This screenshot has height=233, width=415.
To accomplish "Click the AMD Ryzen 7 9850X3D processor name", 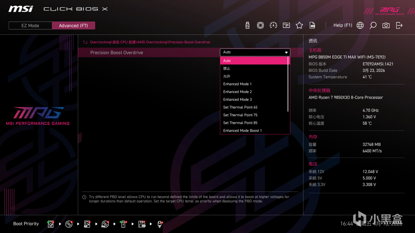I will [x=346, y=97].
